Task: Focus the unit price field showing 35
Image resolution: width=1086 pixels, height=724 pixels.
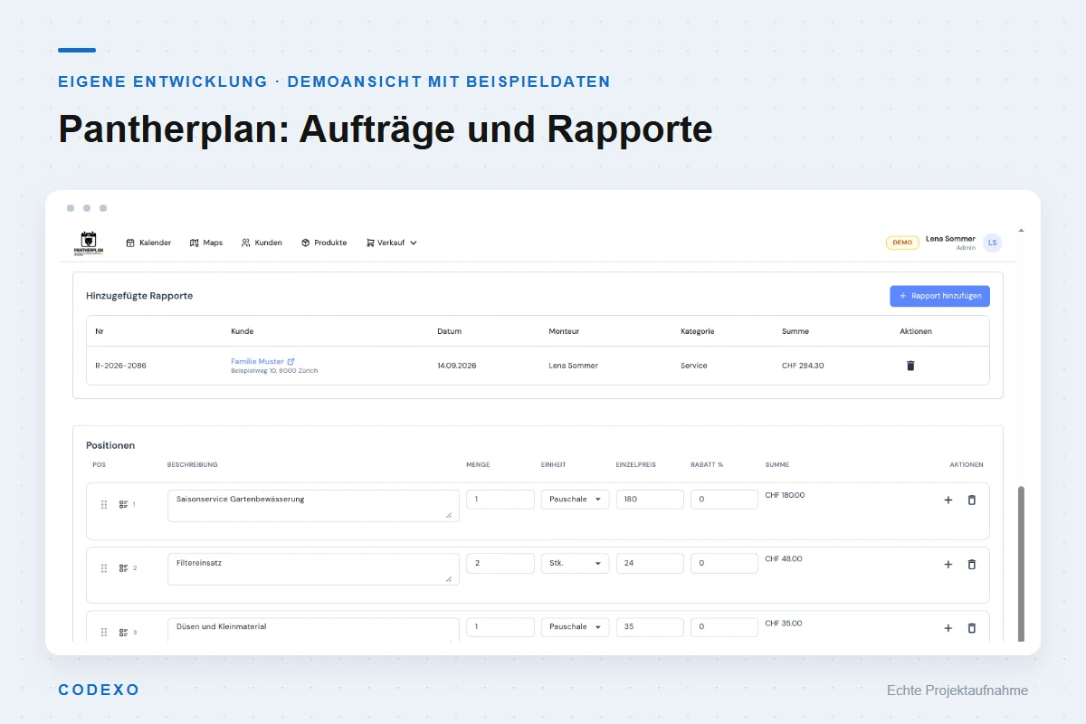Action: point(650,627)
